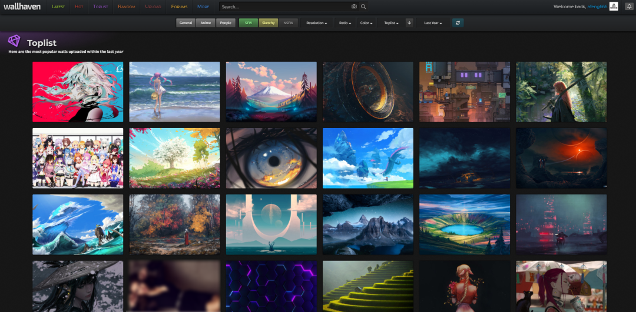Click the magnifier search icon
Image resolution: width=636 pixels, height=312 pixels.
coord(363,6)
